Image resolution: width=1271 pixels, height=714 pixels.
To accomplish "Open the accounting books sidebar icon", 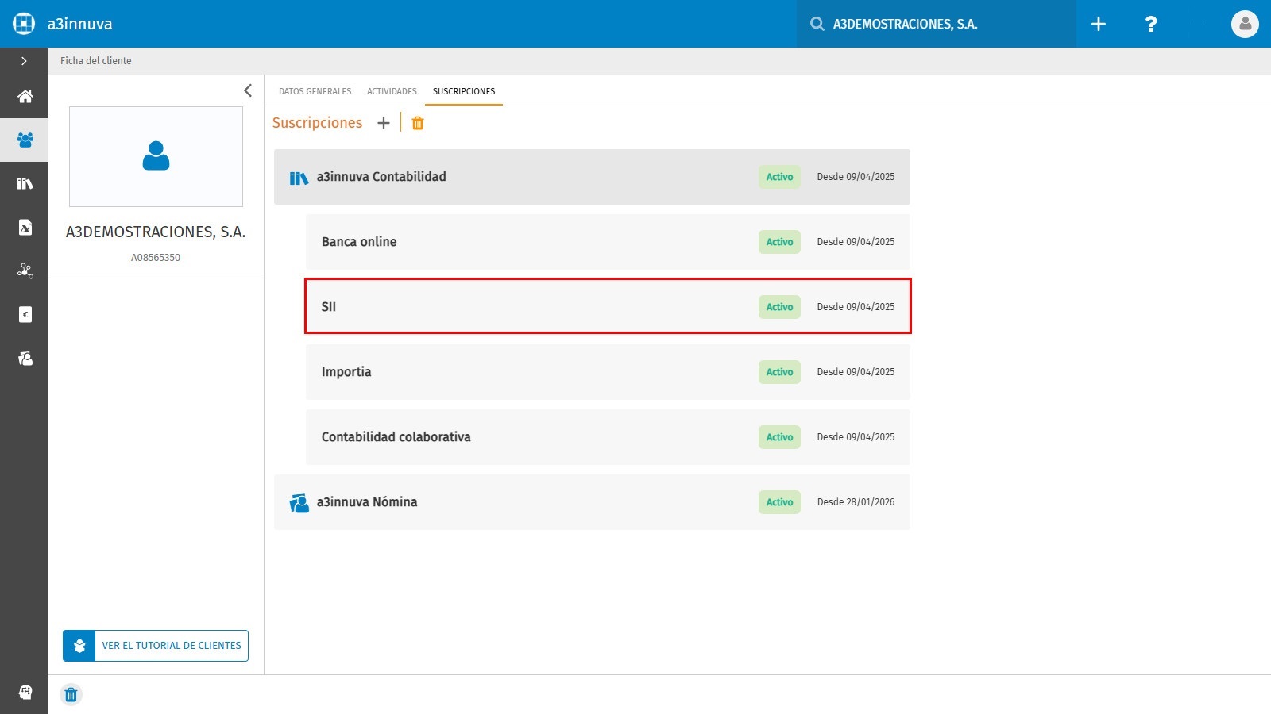I will (x=25, y=184).
